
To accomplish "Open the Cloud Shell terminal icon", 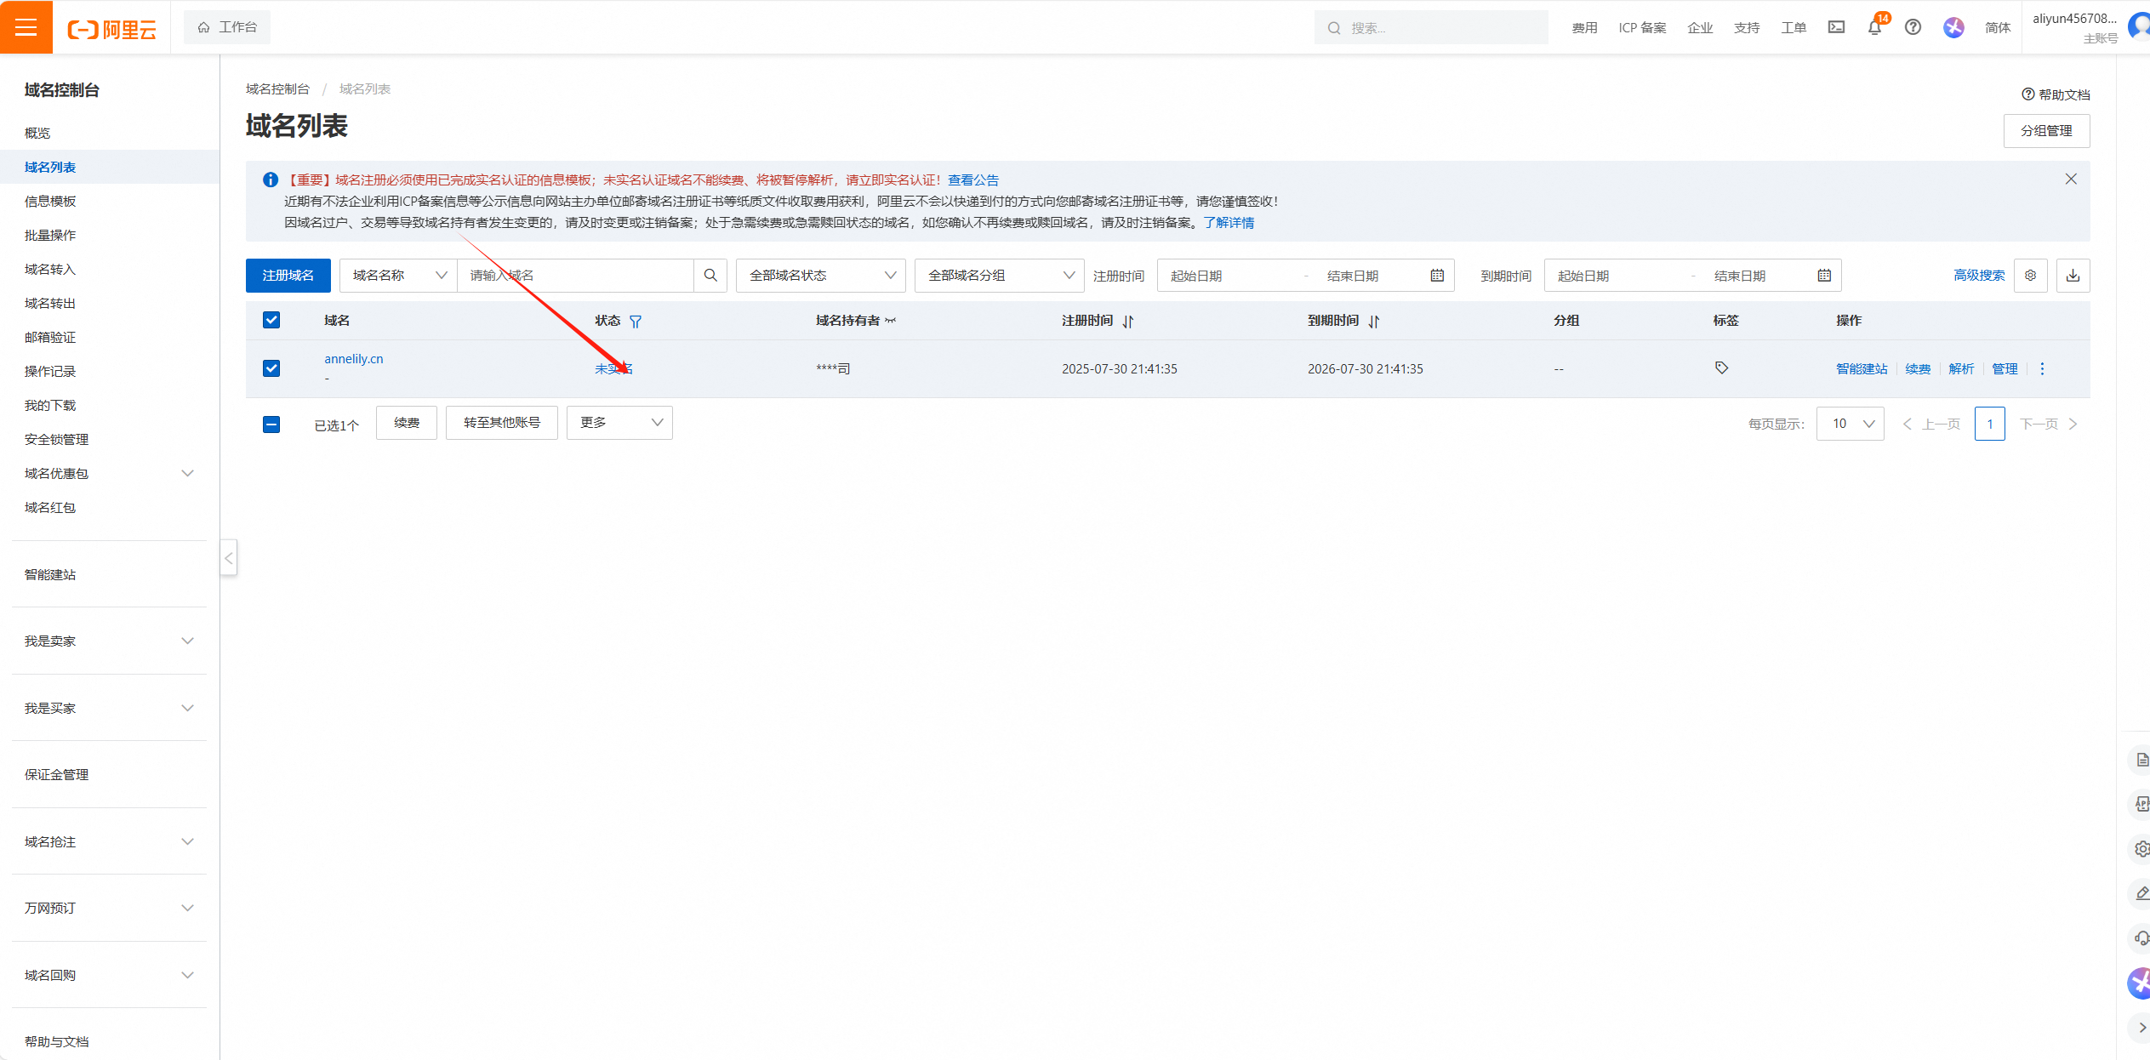I will point(1836,27).
